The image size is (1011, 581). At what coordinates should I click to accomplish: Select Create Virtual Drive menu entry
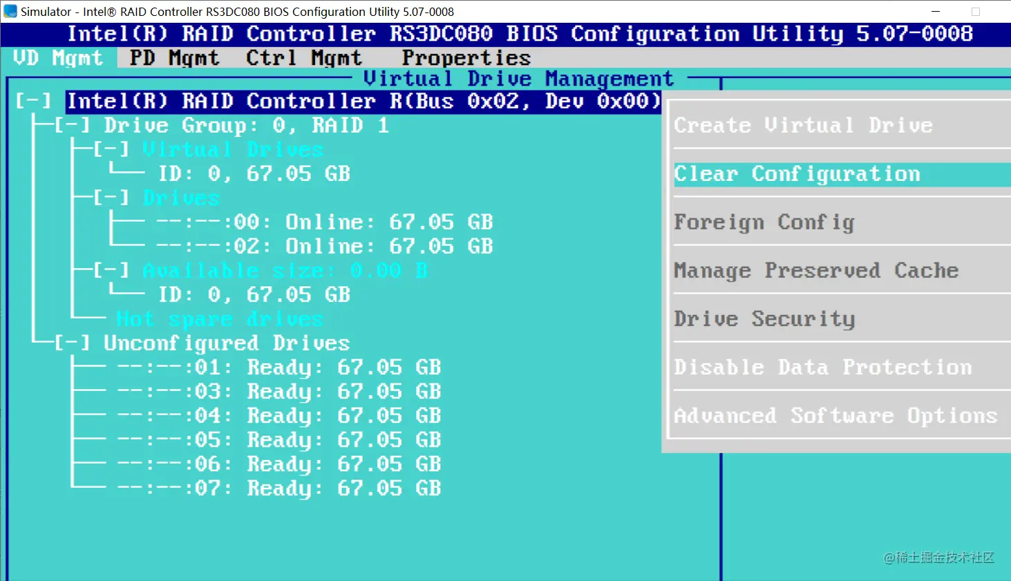pos(803,125)
